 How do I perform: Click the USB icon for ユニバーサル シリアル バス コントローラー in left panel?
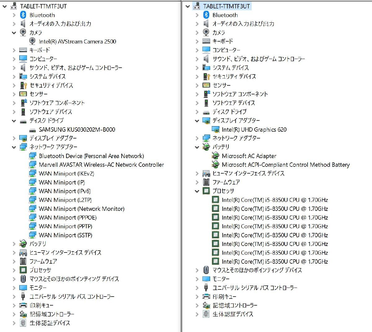[x=23, y=296]
